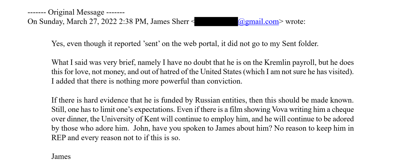Click the 'James' signature at the bottom
Viewport: 404px width, 168px height.
(61, 157)
